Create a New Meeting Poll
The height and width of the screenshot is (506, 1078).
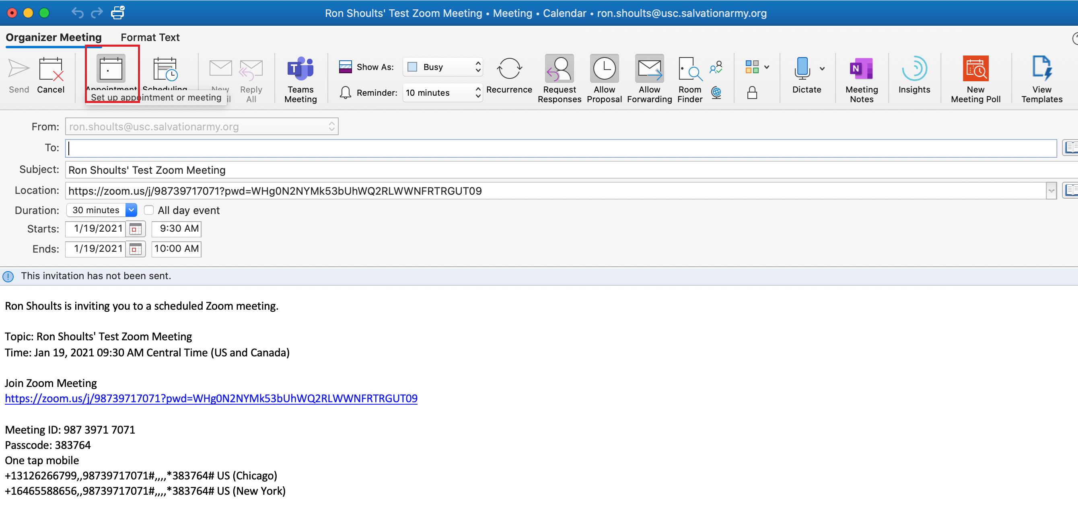[x=975, y=70]
